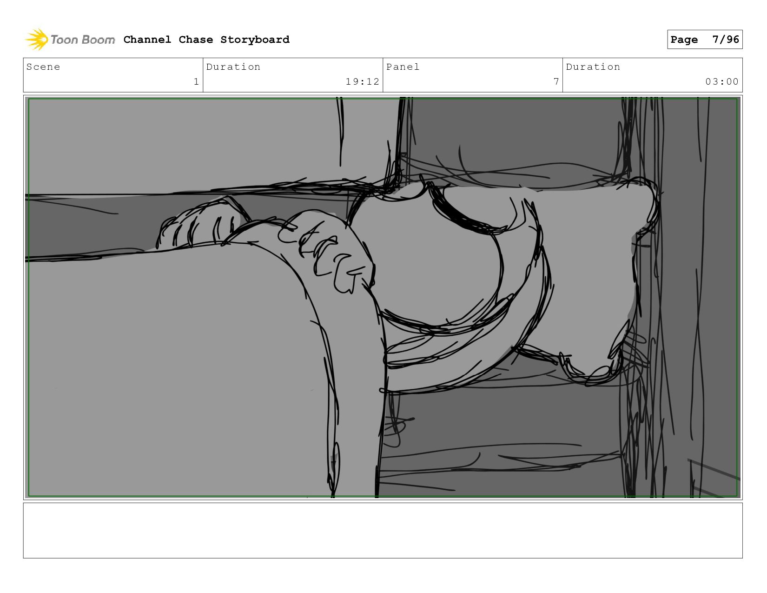Click the 'Panel' label

(x=403, y=67)
